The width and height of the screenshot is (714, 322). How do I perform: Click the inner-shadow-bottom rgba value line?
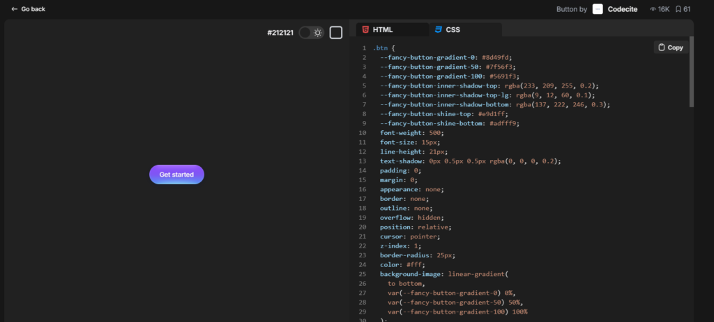click(495, 104)
